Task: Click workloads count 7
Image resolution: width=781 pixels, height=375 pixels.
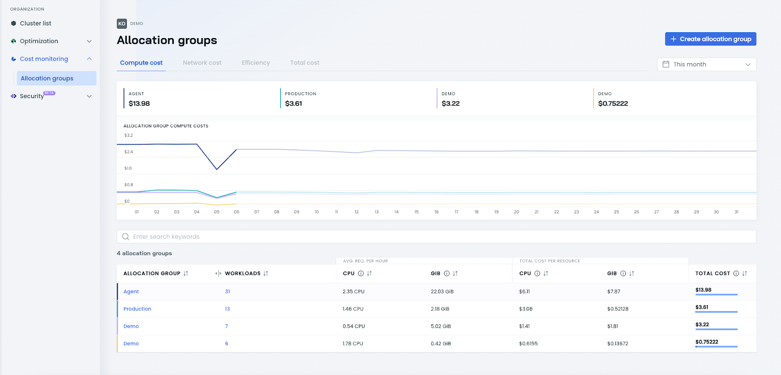Action: pos(226,326)
